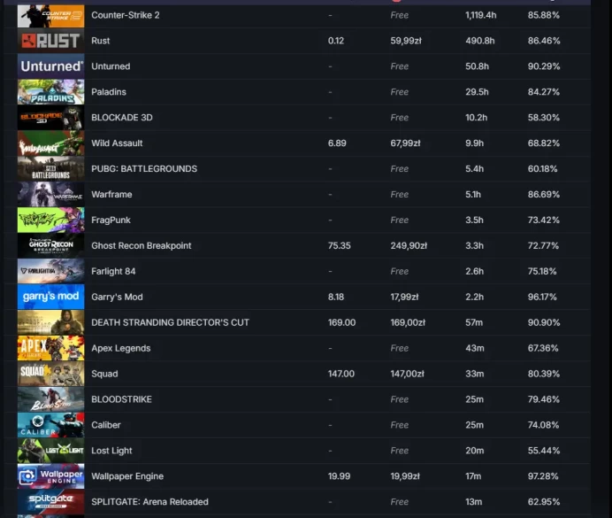Image resolution: width=612 pixels, height=518 pixels.
Task: Click the 50.8h Unturned playtime
Action: [477, 66]
